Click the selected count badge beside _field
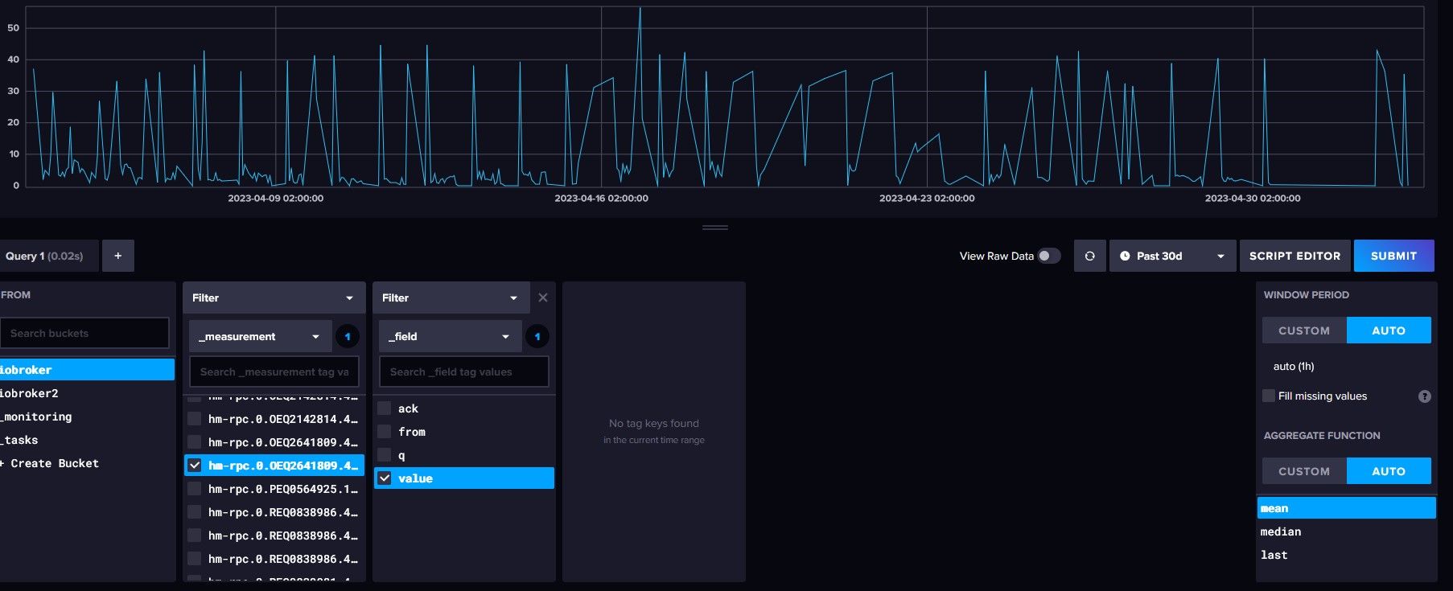 pos(537,336)
